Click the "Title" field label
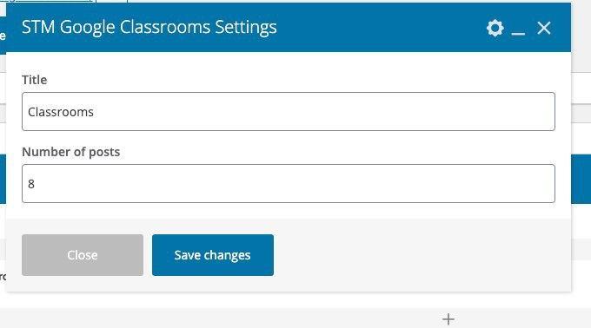The height and width of the screenshot is (328, 591). click(34, 80)
